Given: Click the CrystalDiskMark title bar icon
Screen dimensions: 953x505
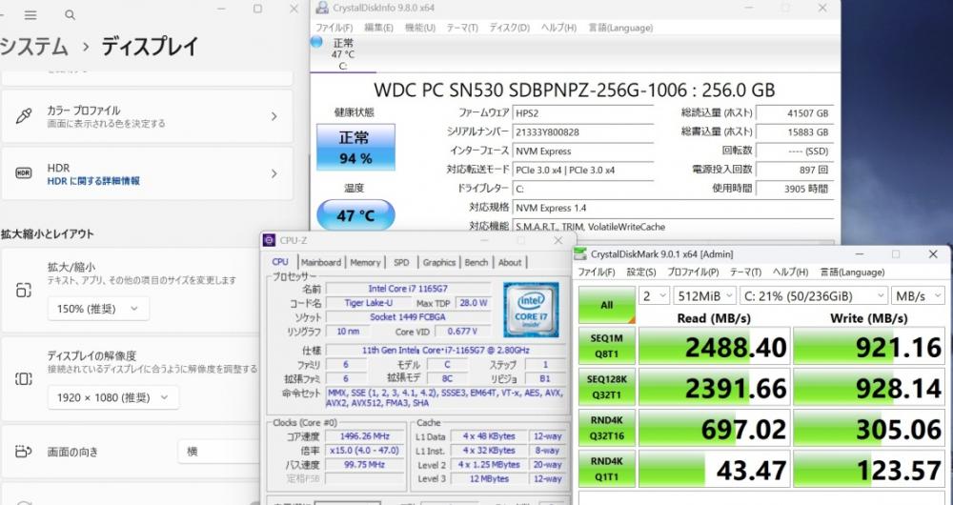Looking at the screenshot, I should [x=581, y=254].
